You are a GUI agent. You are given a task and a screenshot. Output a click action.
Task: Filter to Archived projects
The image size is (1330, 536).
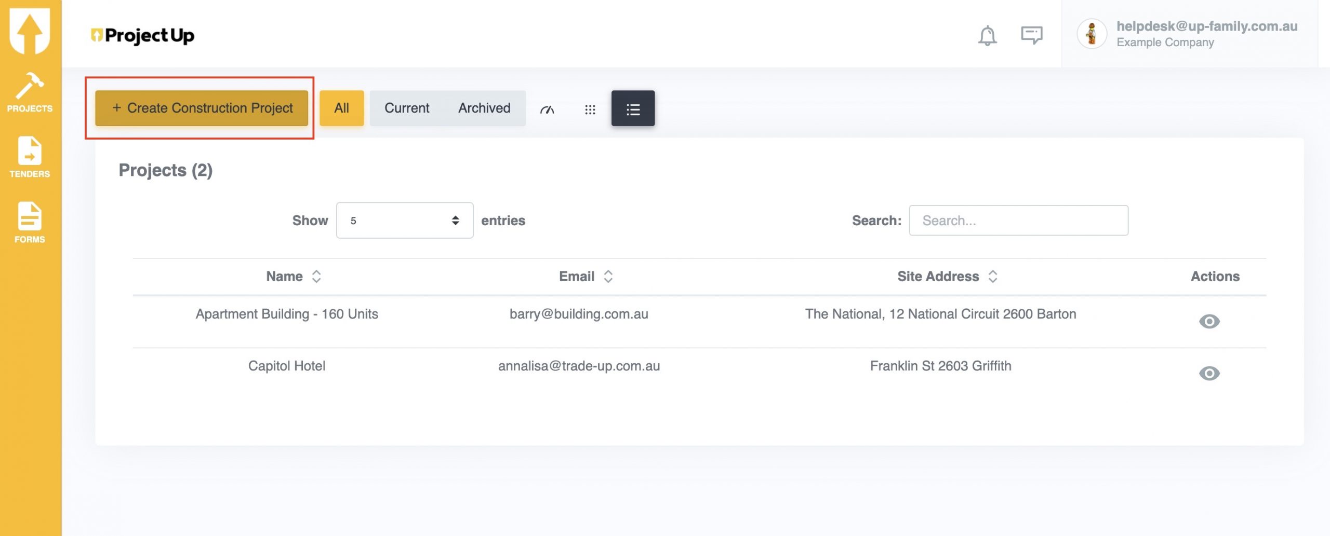[x=484, y=108]
